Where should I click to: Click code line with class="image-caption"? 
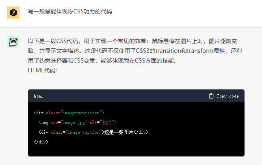click(93, 132)
